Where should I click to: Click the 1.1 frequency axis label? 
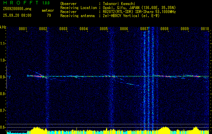pyautogui.click(x=3, y=44)
